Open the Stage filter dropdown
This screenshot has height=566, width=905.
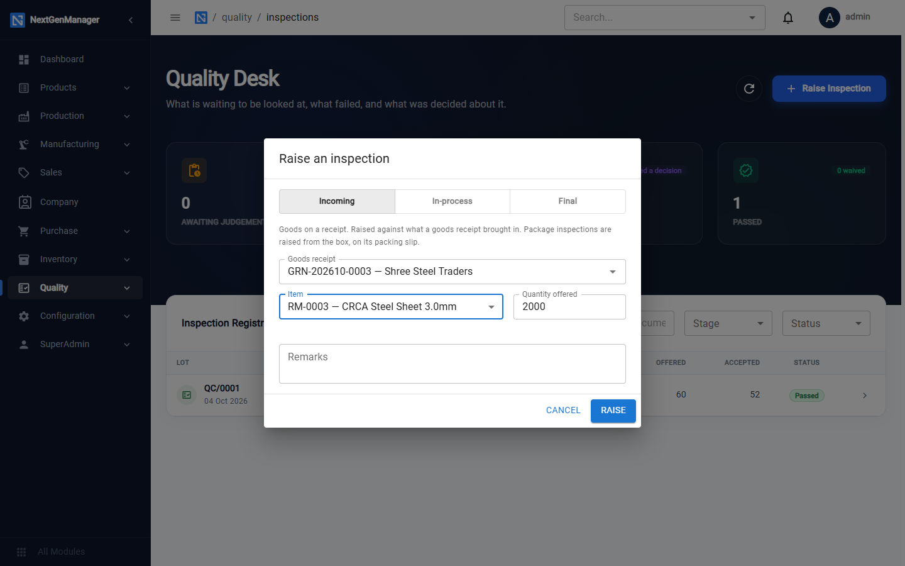click(728, 323)
